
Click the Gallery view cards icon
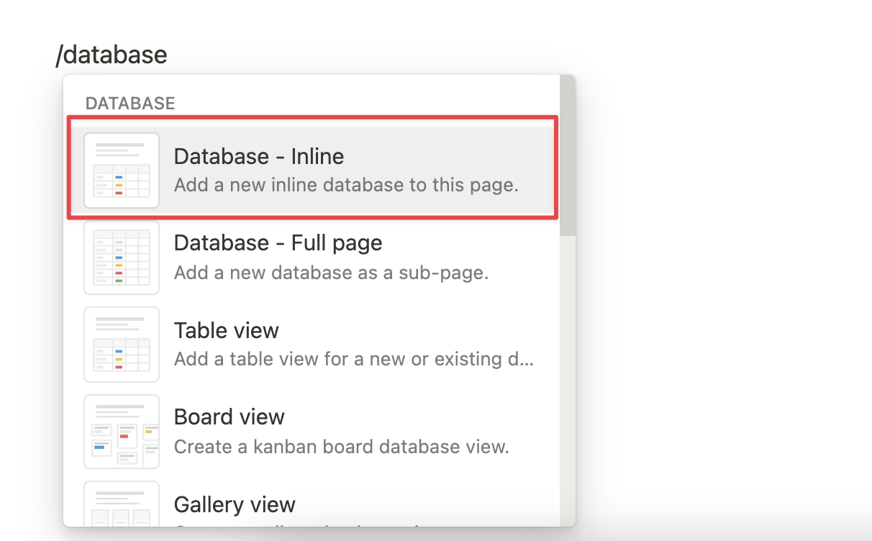(x=122, y=504)
